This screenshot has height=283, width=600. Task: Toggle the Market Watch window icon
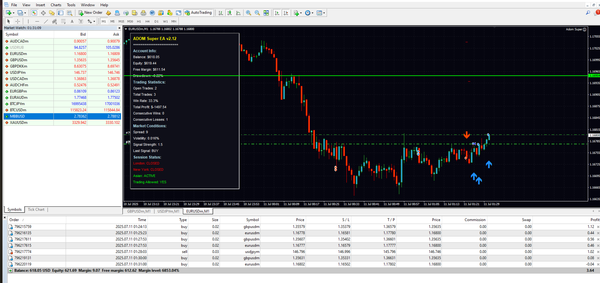click(x=34, y=13)
